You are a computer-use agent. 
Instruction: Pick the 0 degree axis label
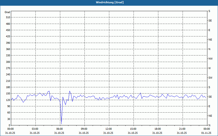pyautogui.click(x=10, y=125)
